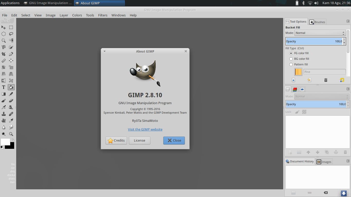
Task: Open the Layer menu
Action: pos(64,15)
